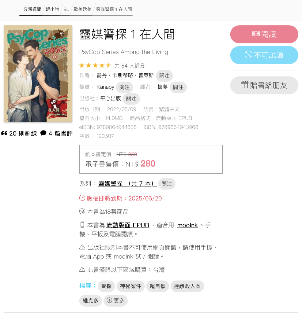
Task: Follow illustrator Kanapy
Action: (x=124, y=87)
